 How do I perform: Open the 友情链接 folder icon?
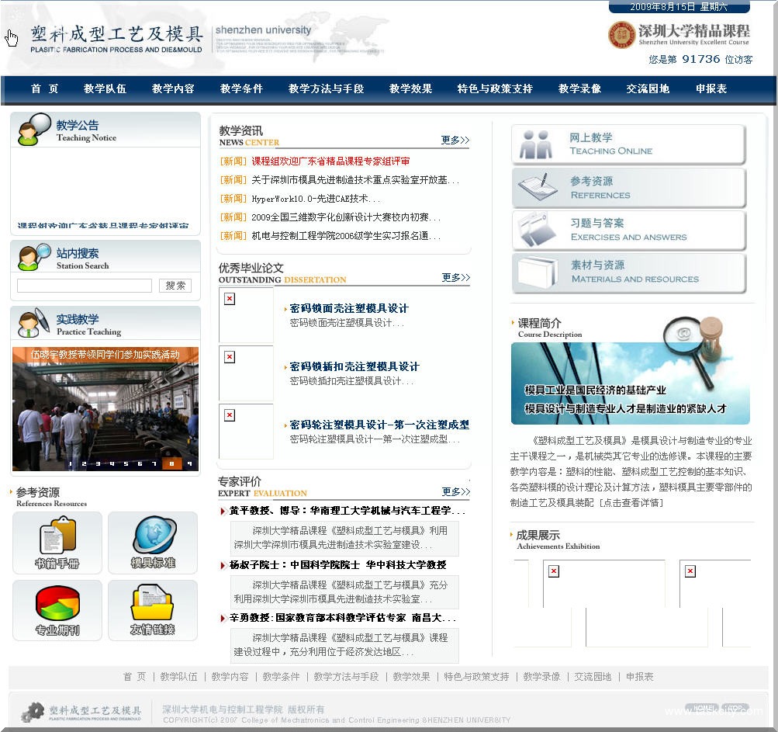tap(153, 609)
